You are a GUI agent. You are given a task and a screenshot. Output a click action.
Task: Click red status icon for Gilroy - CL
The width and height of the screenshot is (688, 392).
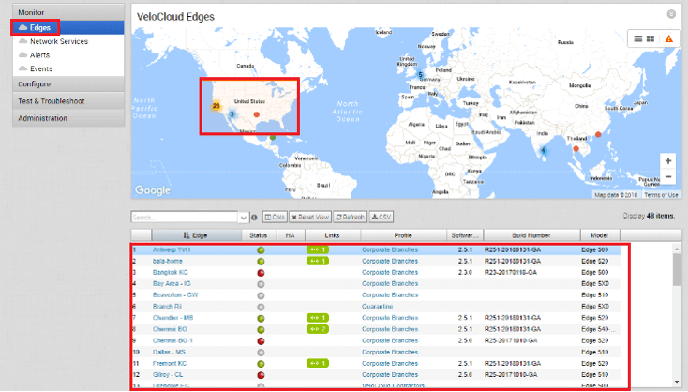coord(261,375)
